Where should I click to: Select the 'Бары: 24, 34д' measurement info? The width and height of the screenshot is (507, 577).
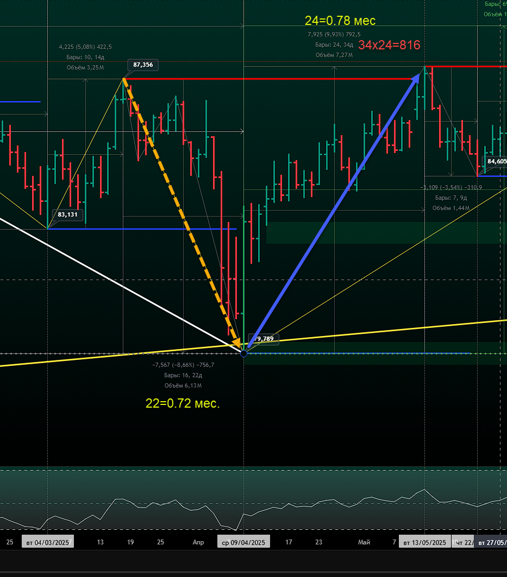[334, 45]
